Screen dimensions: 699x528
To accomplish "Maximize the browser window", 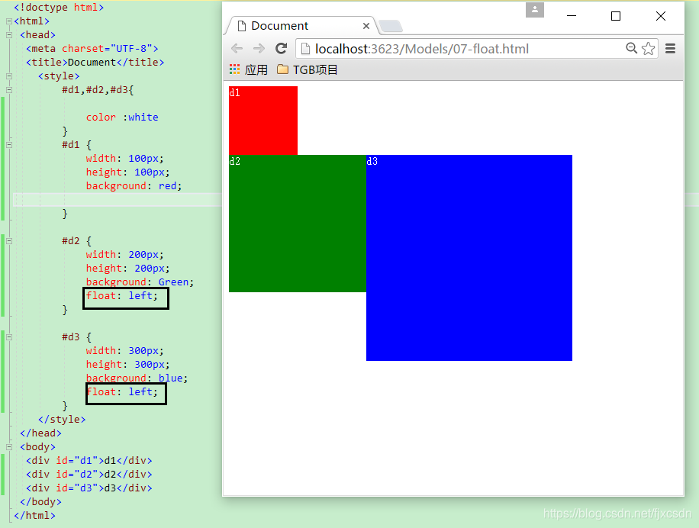I will [616, 16].
